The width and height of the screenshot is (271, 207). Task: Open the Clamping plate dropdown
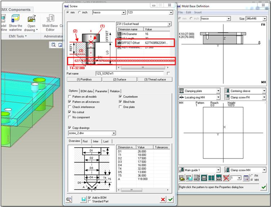pos(218,91)
